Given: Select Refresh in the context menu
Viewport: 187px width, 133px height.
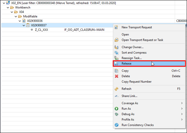Looking at the screenshot, I should click(x=149, y=89).
